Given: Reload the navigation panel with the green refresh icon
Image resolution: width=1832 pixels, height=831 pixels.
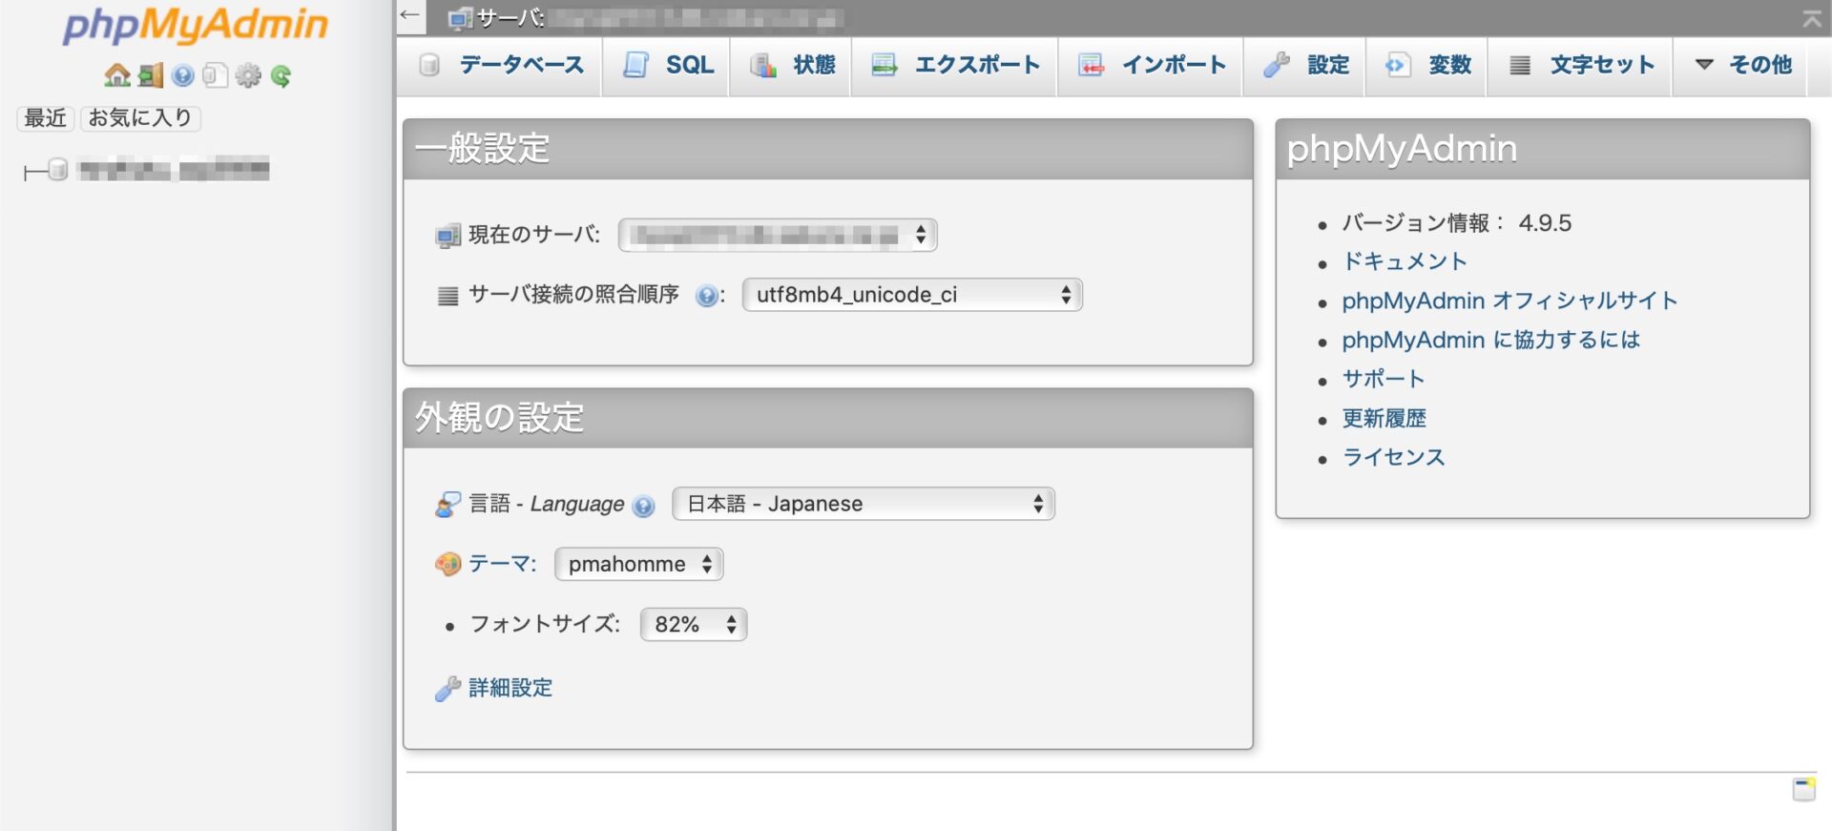Looking at the screenshot, I should point(281,75).
